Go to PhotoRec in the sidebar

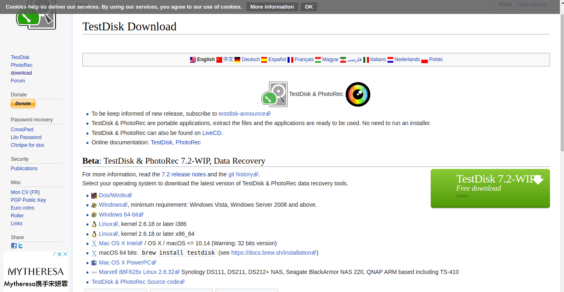coord(21,65)
